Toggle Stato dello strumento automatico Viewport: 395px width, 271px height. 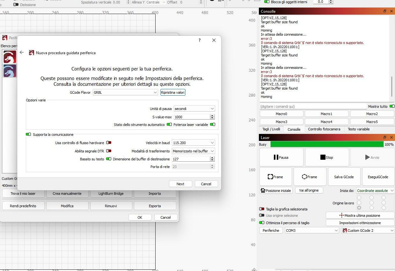(x=169, y=125)
